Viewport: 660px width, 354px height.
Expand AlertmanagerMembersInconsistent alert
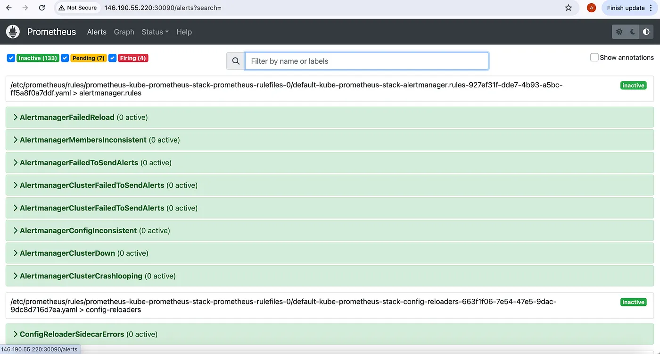pyautogui.click(x=330, y=140)
